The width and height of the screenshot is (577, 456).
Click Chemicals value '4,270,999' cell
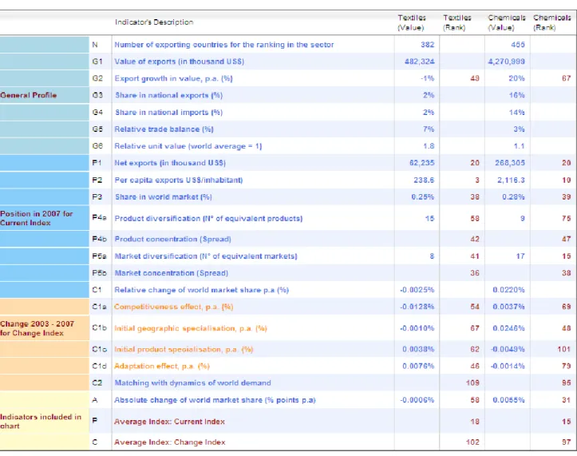(x=506, y=61)
